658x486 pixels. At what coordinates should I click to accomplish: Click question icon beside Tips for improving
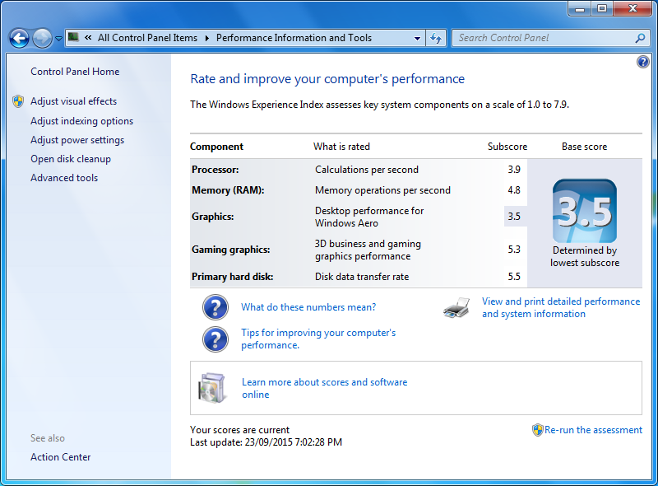(x=215, y=339)
